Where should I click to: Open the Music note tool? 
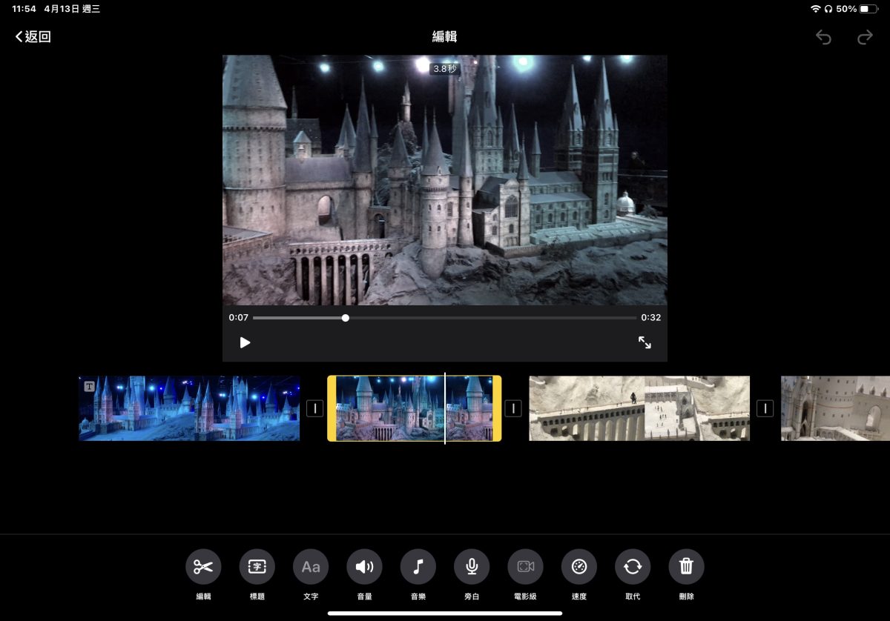(418, 567)
